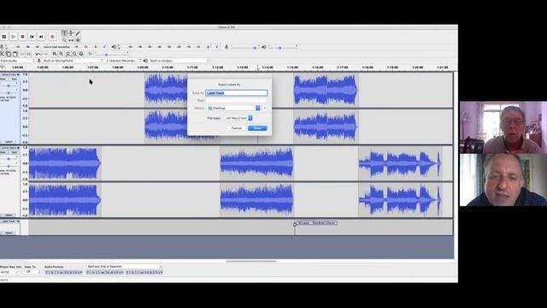Click the Play-at-Speed green arrow

[x=91, y=54]
